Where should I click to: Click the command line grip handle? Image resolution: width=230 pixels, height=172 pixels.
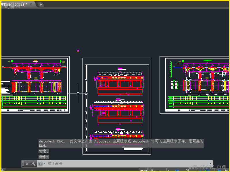[23, 164]
